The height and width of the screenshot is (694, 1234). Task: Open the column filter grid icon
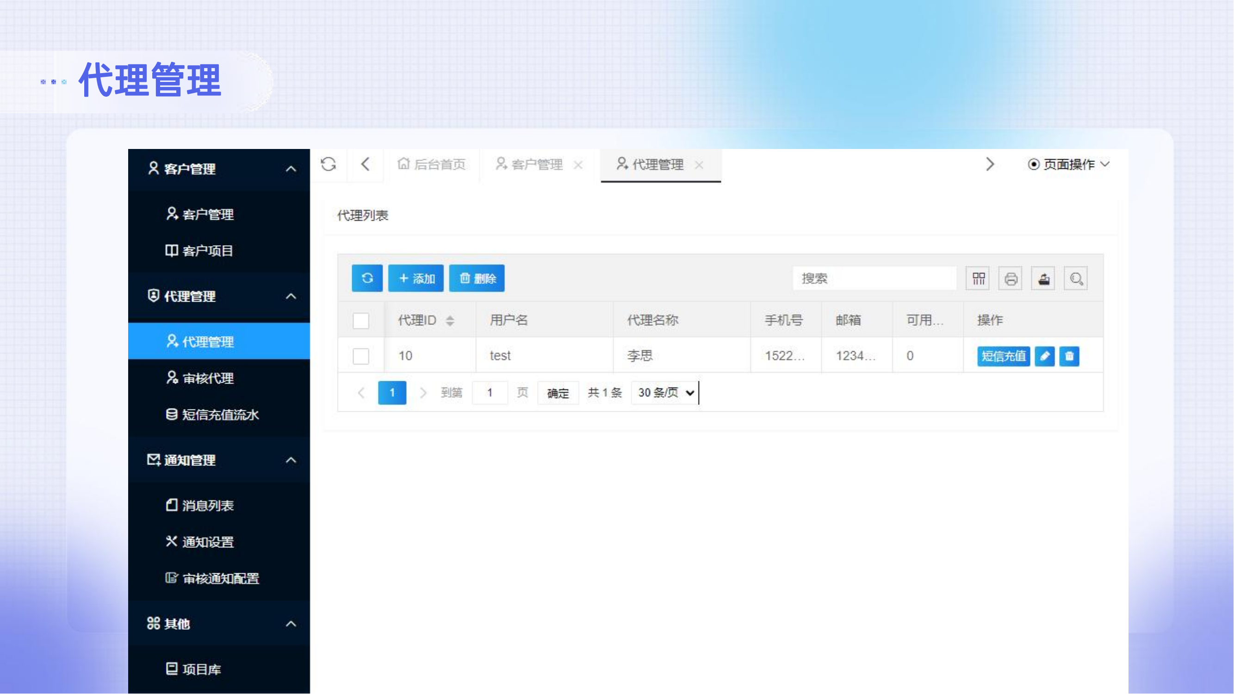(x=978, y=278)
